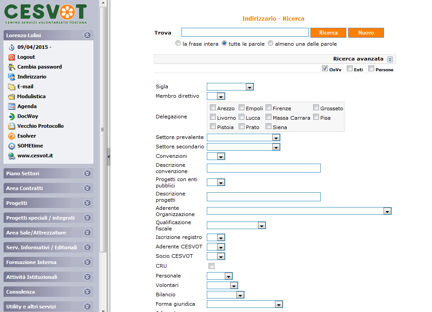Expand the Attività Istituzionali section
Image resolution: width=432 pixels, height=312 pixels.
click(87, 277)
